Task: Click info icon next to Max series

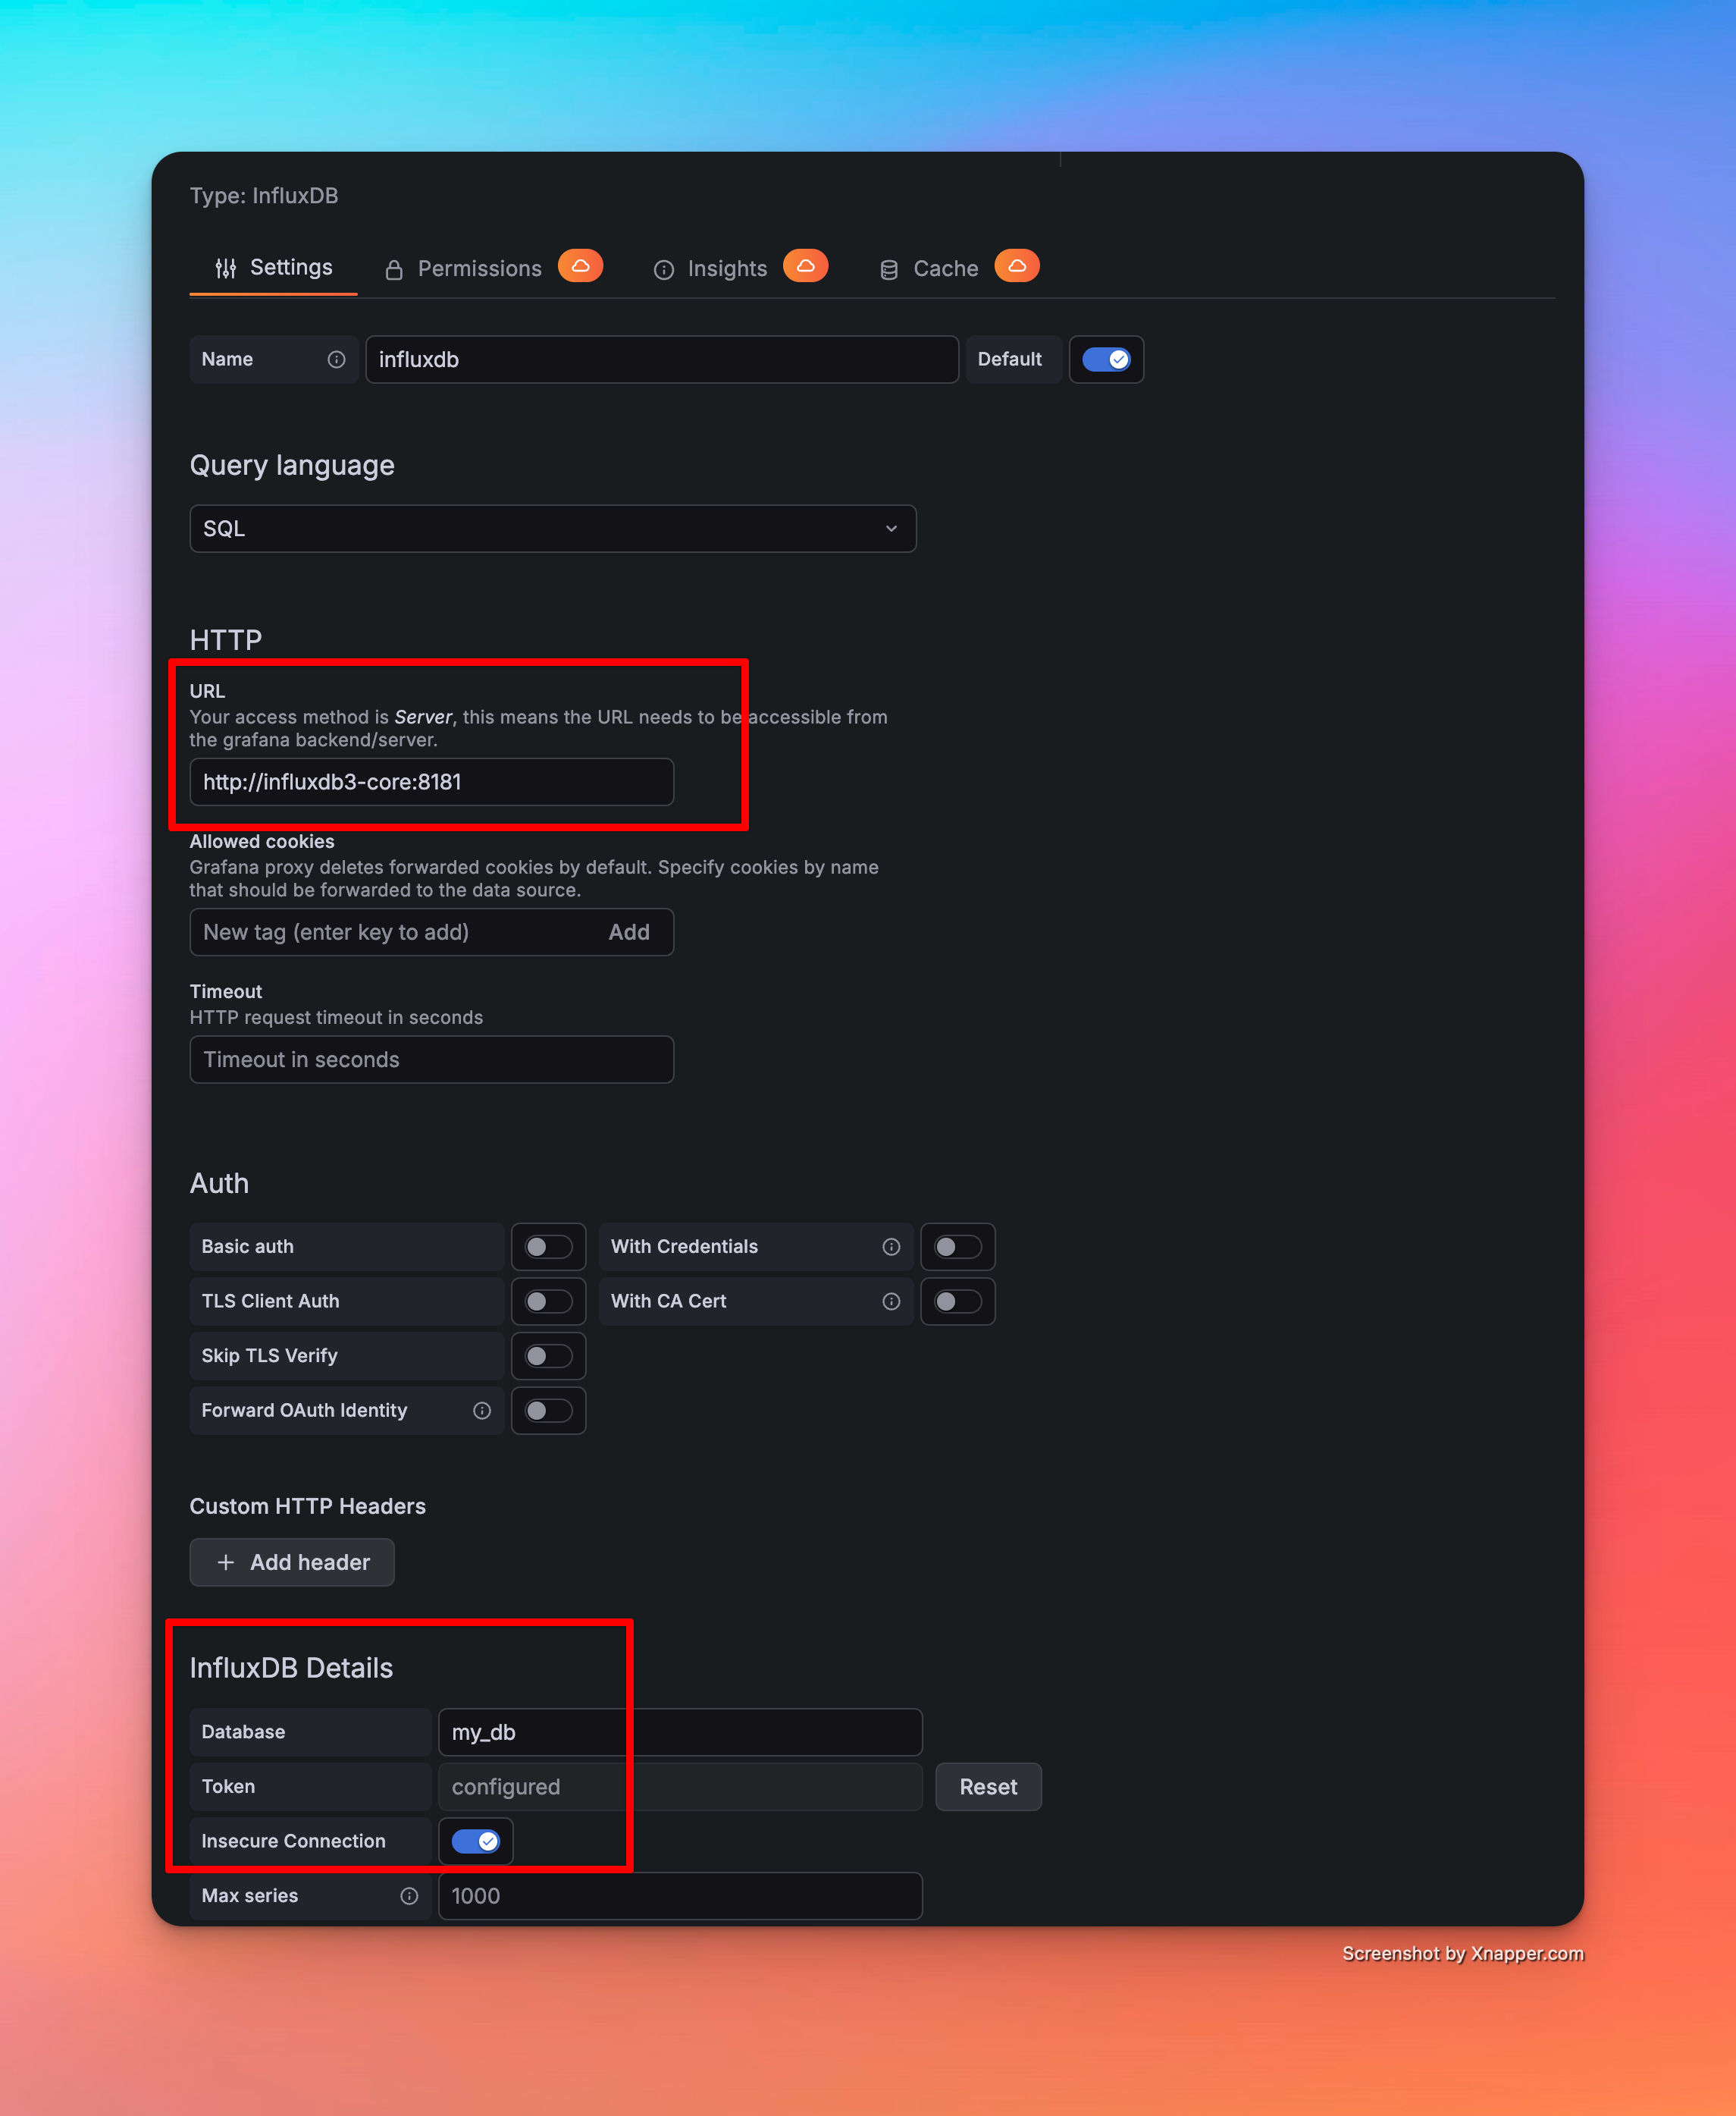Action: coord(409,1896)
